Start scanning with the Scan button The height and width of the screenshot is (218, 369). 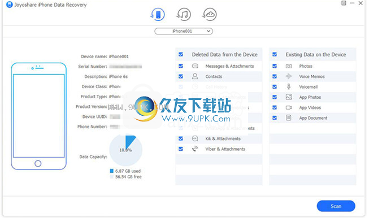pos(336,206)
